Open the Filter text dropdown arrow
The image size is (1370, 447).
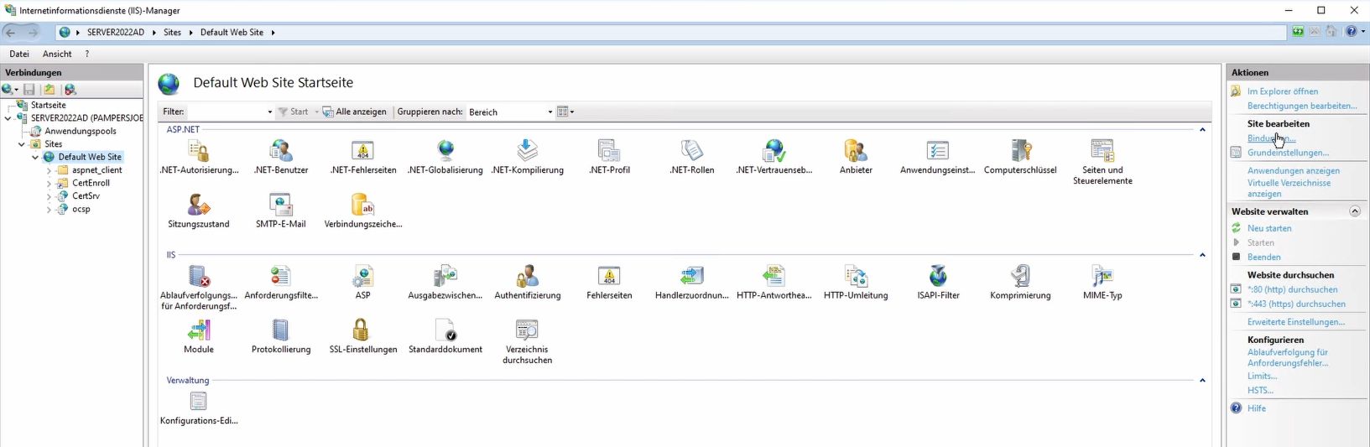pyautogui.click(x=269, y=112)
